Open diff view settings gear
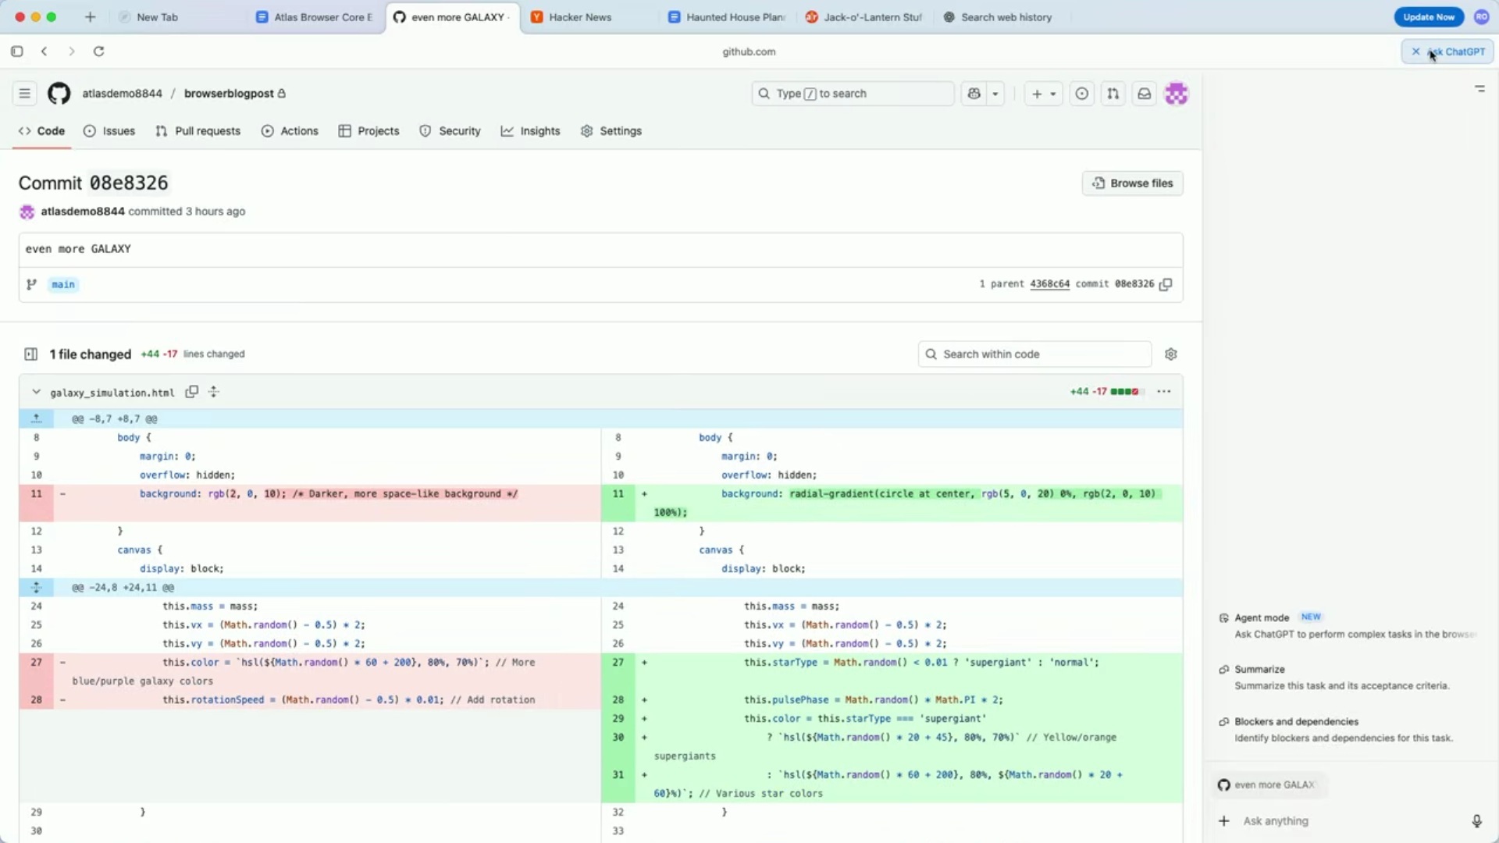The width and height of the screenshot is (1499, 843). point(1170,354)
